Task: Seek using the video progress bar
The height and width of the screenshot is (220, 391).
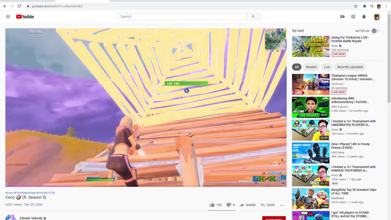Action: (x=146, y=186)
